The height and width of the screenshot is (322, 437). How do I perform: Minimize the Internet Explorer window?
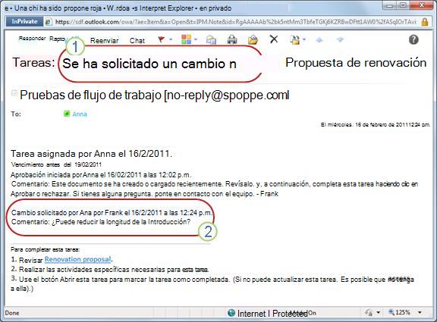389,5
